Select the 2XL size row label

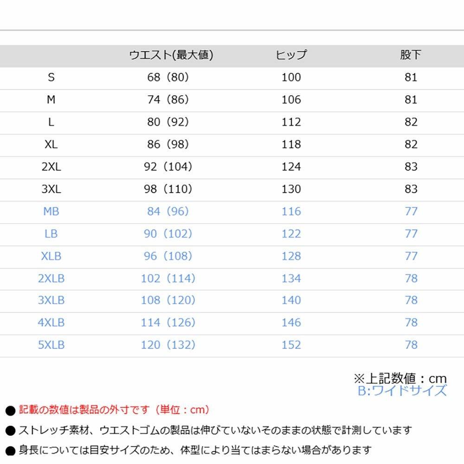(51, 167)
